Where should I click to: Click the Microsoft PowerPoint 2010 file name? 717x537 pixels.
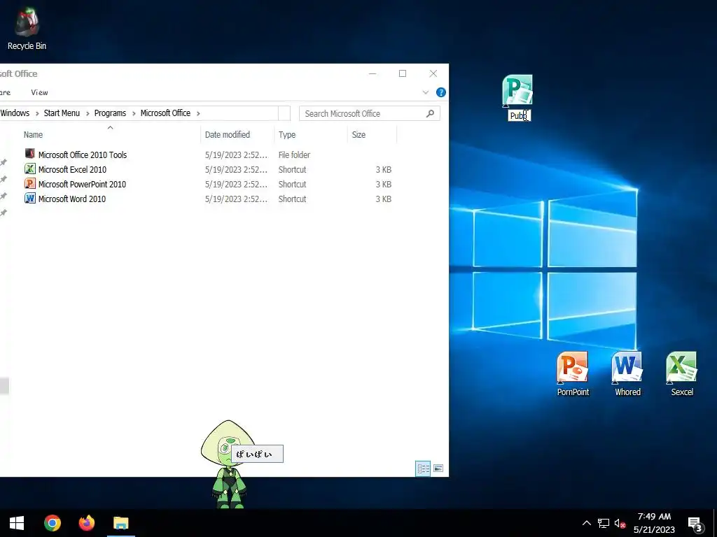[x=83, y=184]
